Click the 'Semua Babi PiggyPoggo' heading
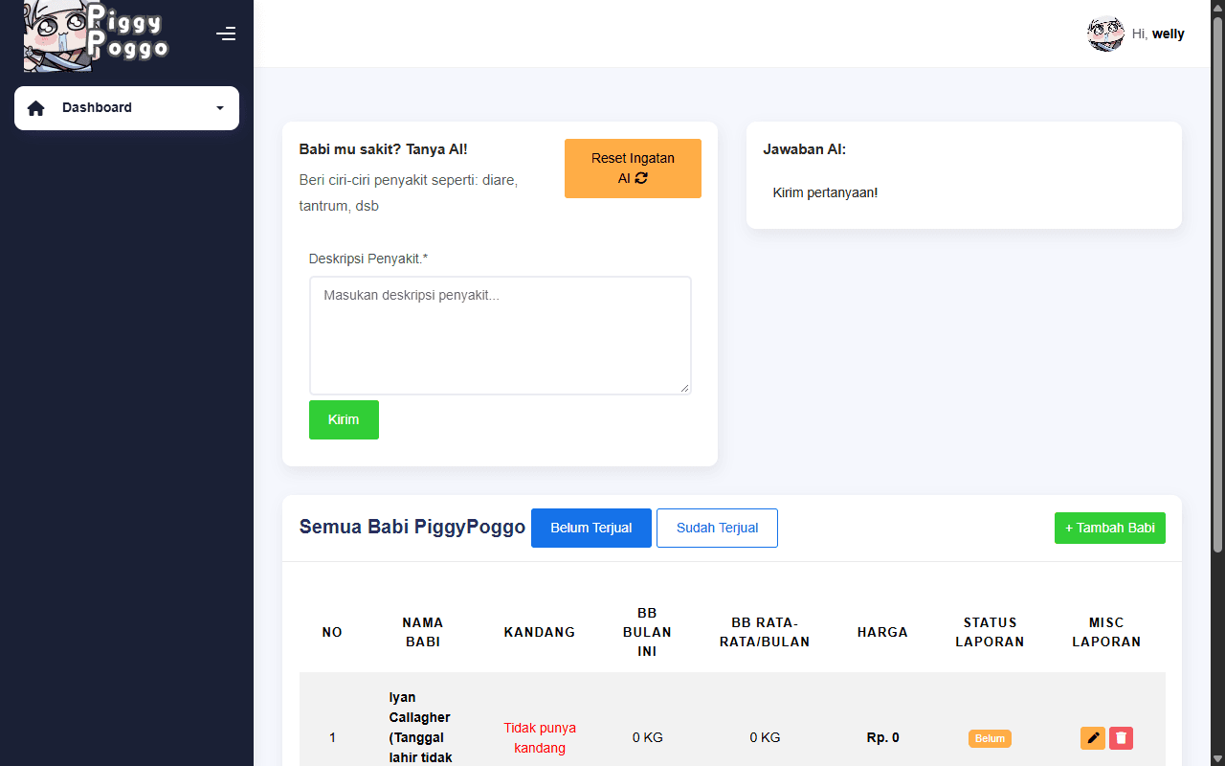Image resolution: width=1225 pixels, height=766 pixels. (x=412, y=527)
